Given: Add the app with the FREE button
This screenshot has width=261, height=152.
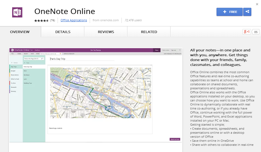Looking at the screenshot, I should (x=229, y=12).
